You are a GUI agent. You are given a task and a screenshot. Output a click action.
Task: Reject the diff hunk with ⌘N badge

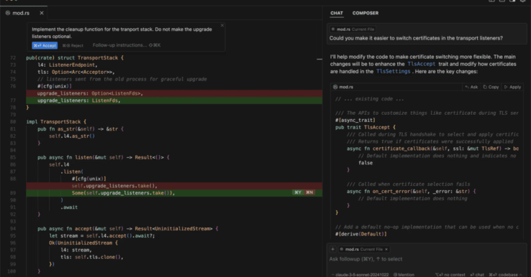(309, 192)
